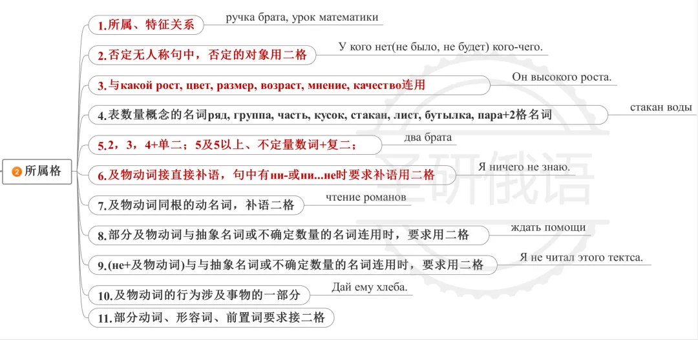Click example text Я не читал этого тектса.
Viewport: 698px width, 340px height.
(x=581, y=257)
